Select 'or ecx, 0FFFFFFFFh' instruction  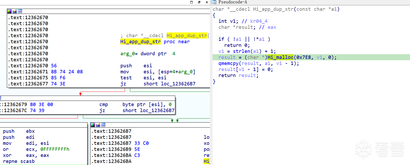tap(36, 149)
